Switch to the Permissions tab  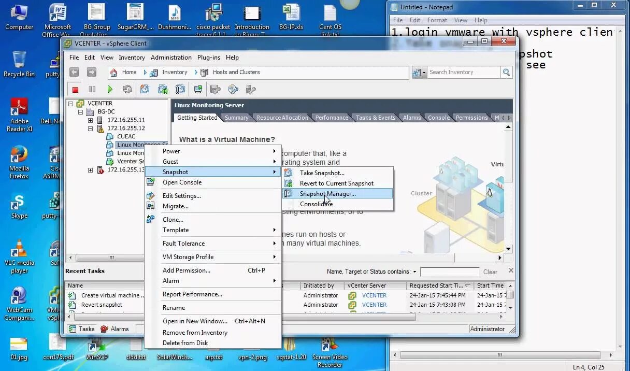click(x=471, y=118)
